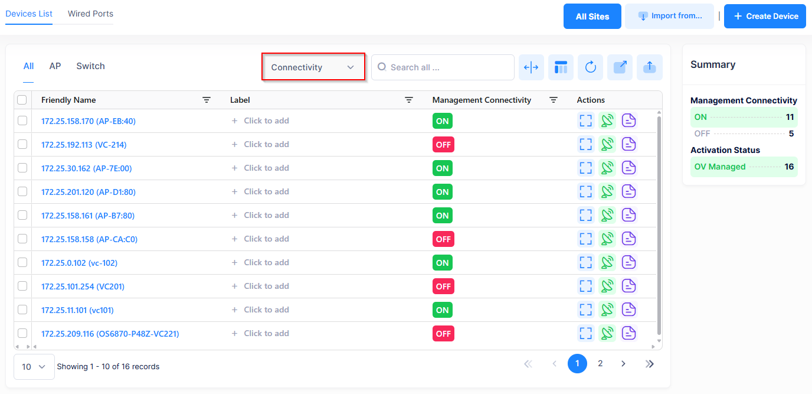Tick the select-all header checkbox
The height and width of the screenshot is (394, 812).
tap(22, 100)
